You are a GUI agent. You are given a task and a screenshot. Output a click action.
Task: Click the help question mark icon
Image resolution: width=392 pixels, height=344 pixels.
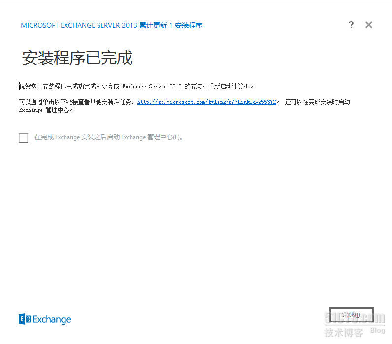click(x=351, y=25)
